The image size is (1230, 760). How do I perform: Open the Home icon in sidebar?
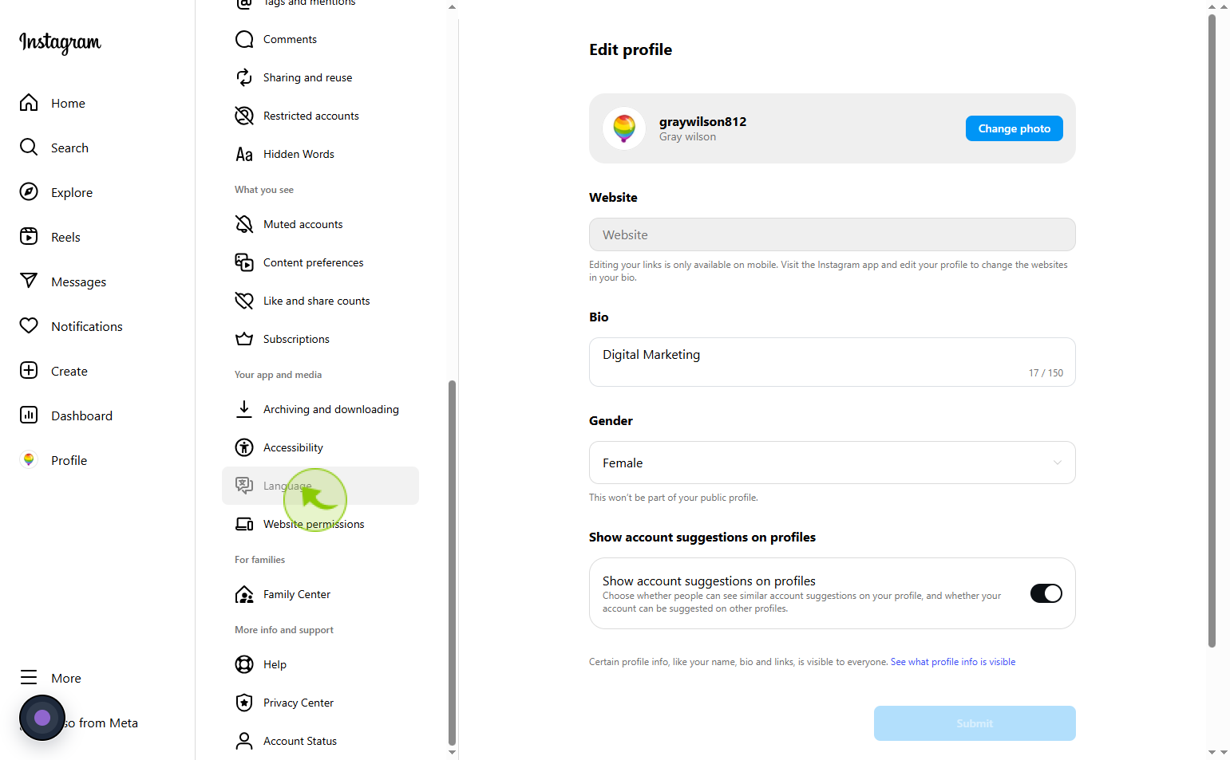point(29,103)
